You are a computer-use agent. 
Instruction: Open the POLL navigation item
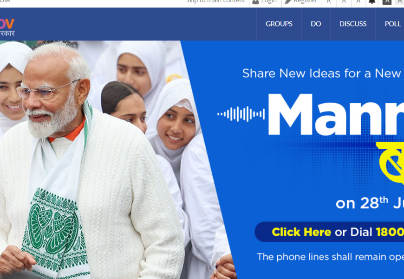click(392, 24)
